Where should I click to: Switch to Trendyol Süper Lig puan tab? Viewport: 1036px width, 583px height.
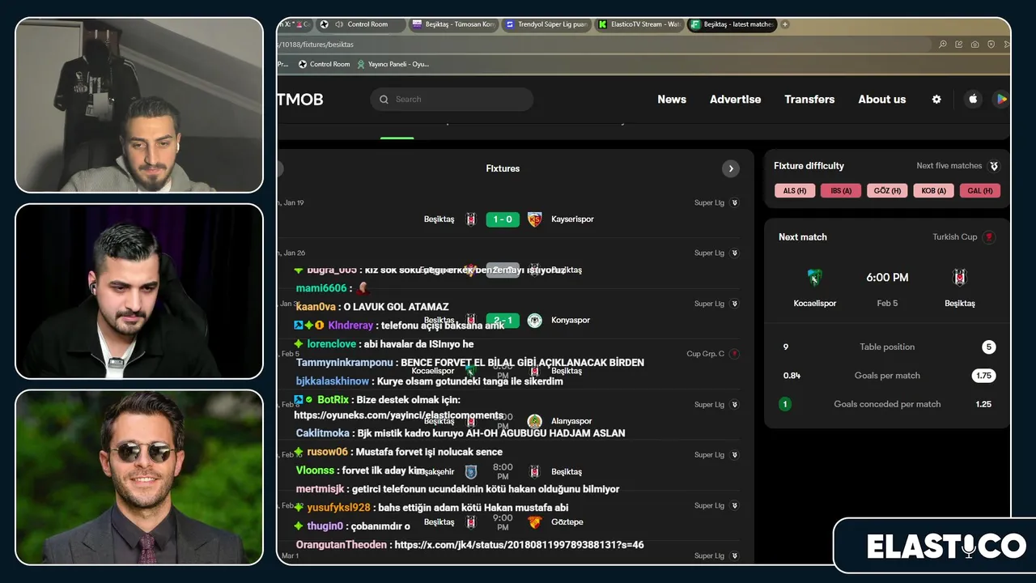(x=547, y=24)
